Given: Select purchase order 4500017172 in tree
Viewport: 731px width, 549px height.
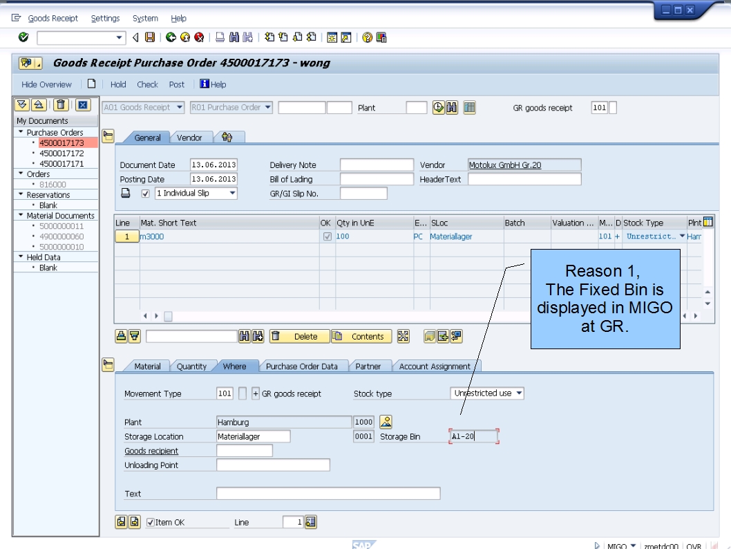Looking at the screenshot, I should pos(61,153).
